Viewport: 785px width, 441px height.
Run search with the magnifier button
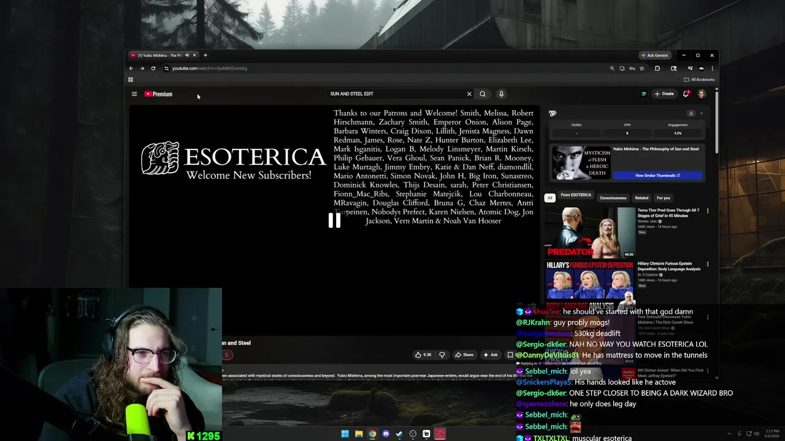pos(483,94)
